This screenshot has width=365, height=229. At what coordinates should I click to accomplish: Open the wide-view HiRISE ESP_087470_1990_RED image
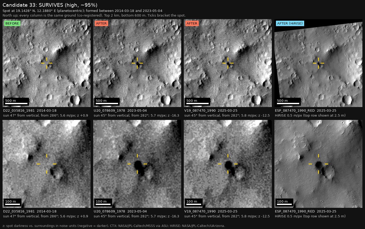pos(318,63)
